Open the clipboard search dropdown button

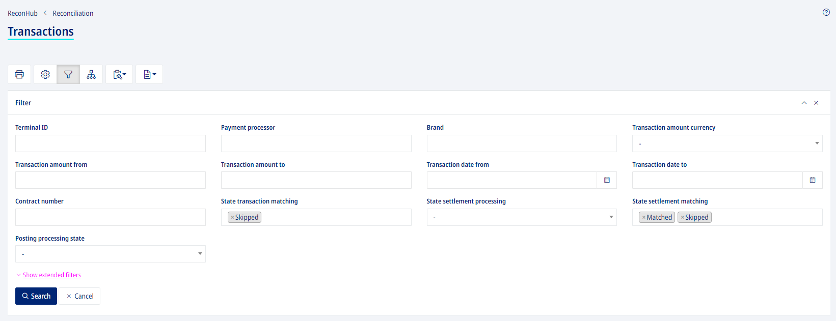click(x=119, y=74)
